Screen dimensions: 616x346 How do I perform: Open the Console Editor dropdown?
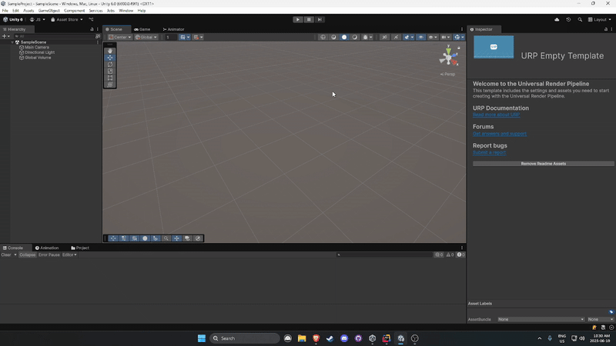pos(69,255)
